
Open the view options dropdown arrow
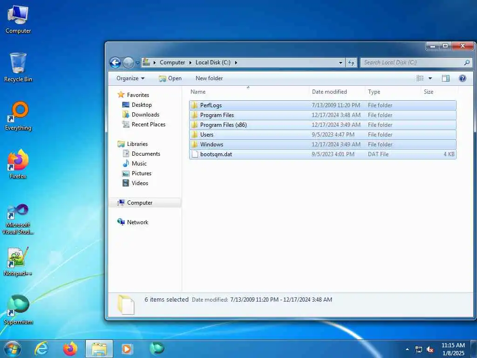click(x=430, y=78)
